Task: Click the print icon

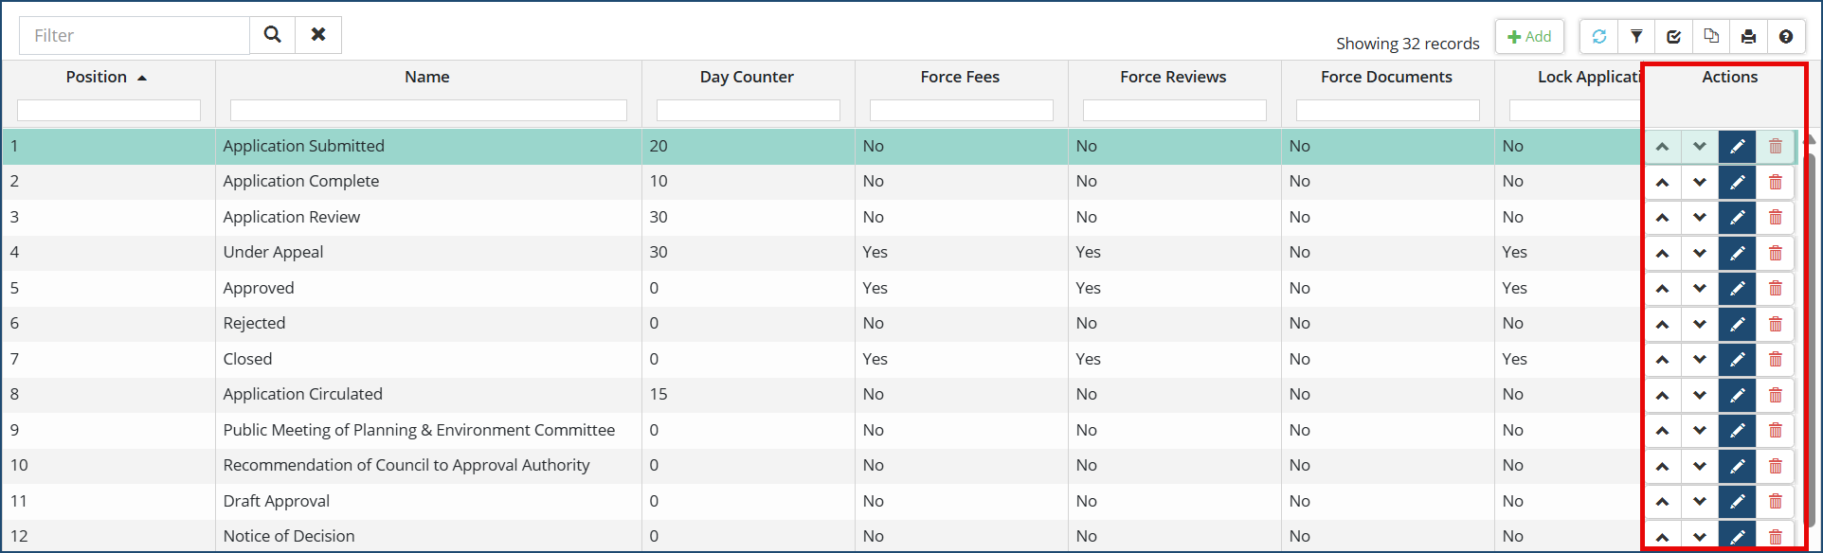Action: click(1748, 37)
